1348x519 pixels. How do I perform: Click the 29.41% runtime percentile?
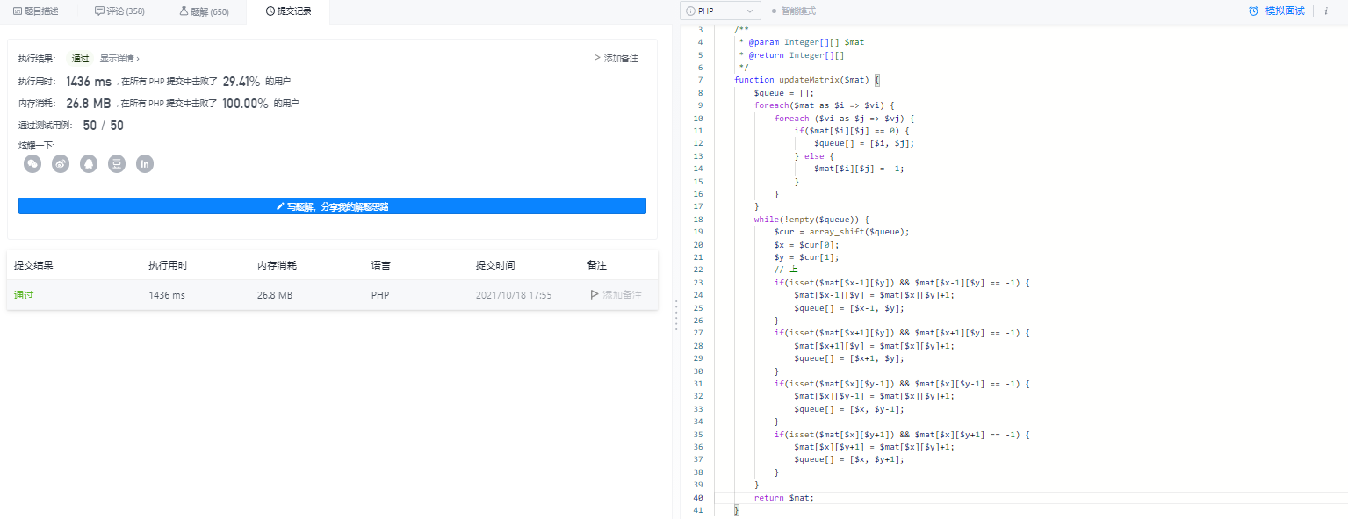(x=241, y=81)
